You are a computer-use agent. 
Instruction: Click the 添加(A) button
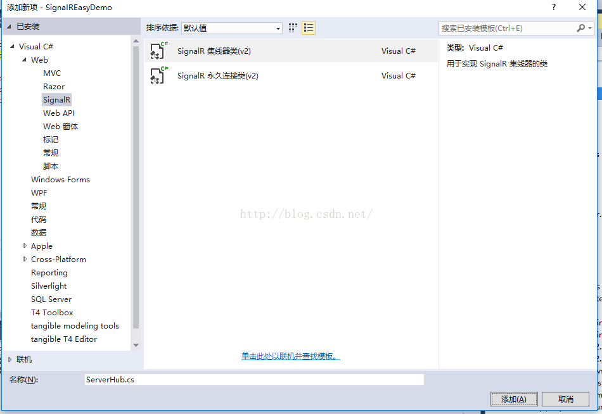click(x=514, y=399)
